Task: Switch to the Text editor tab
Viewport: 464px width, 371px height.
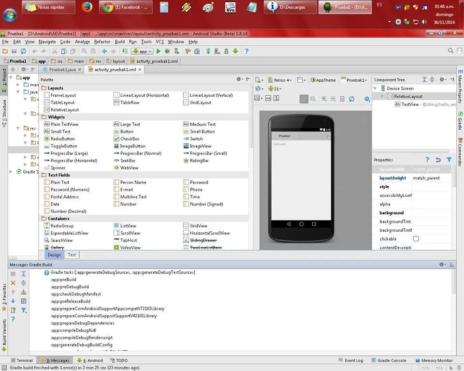Action: (72, 254)
